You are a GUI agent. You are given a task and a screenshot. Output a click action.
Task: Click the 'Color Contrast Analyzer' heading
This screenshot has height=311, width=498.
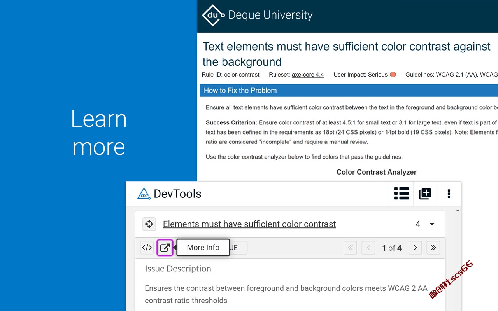[x=376, y=172]
